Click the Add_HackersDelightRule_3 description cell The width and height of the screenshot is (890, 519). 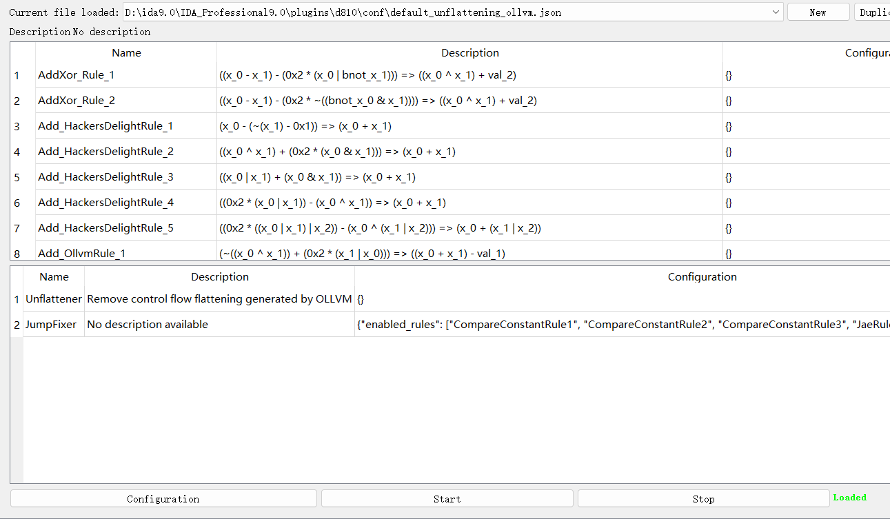click(x=469, y=176)
